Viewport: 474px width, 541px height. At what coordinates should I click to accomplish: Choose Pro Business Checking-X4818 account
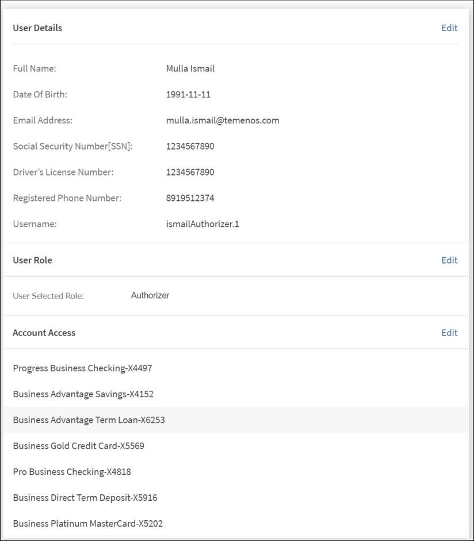72,472
